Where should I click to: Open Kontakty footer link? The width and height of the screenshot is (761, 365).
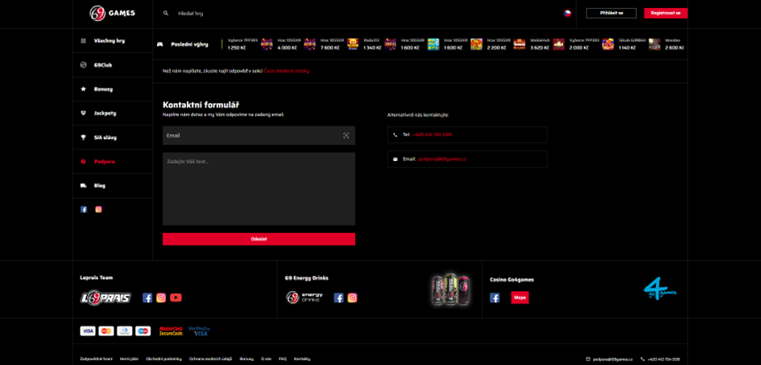coord(302,359)
